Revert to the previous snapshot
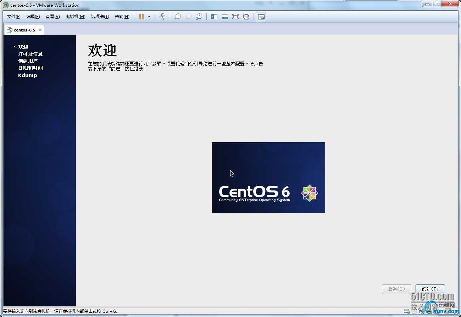This screenshot has height=317, width=461. (x=188, y=17)
